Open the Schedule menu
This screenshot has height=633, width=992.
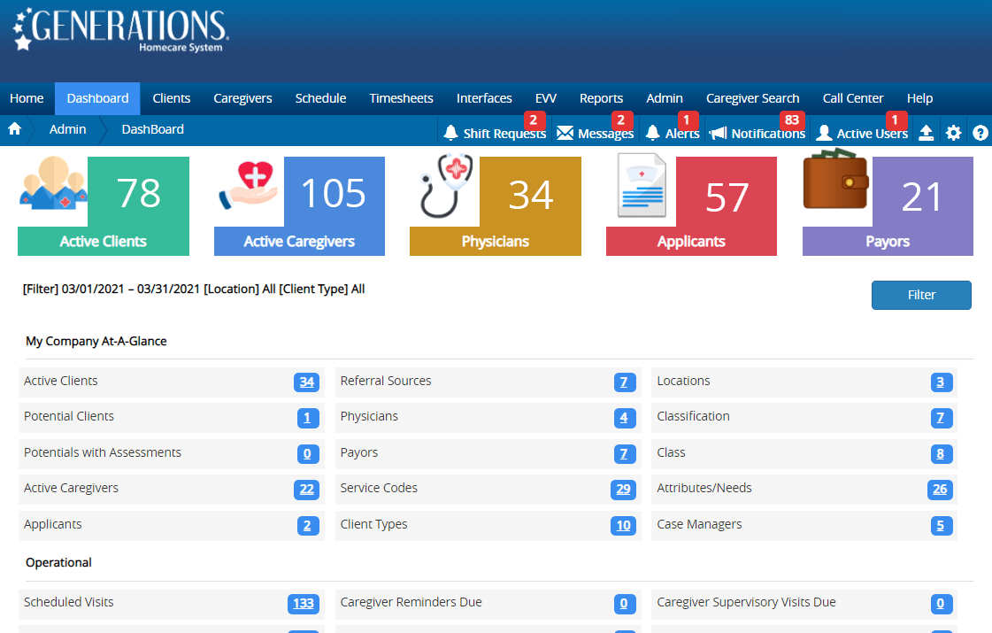tap(320, 98)
